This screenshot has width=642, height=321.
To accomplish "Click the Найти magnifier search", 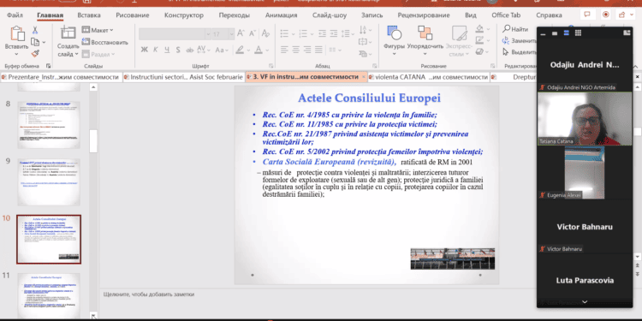I will [x=515, y=29].
